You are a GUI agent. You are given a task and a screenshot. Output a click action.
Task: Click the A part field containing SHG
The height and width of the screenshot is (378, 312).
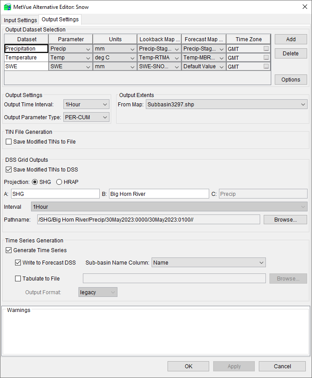pyautogui.click(x=55, y=194)
